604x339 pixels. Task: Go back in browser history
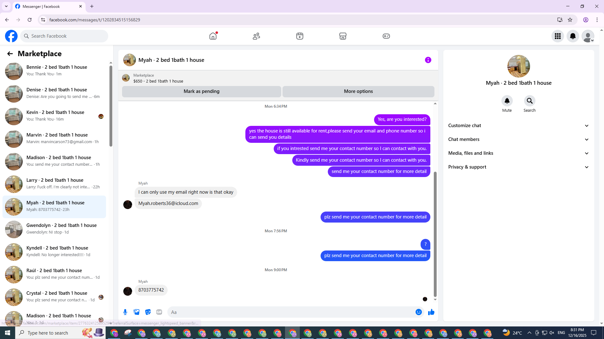point(7,20)
